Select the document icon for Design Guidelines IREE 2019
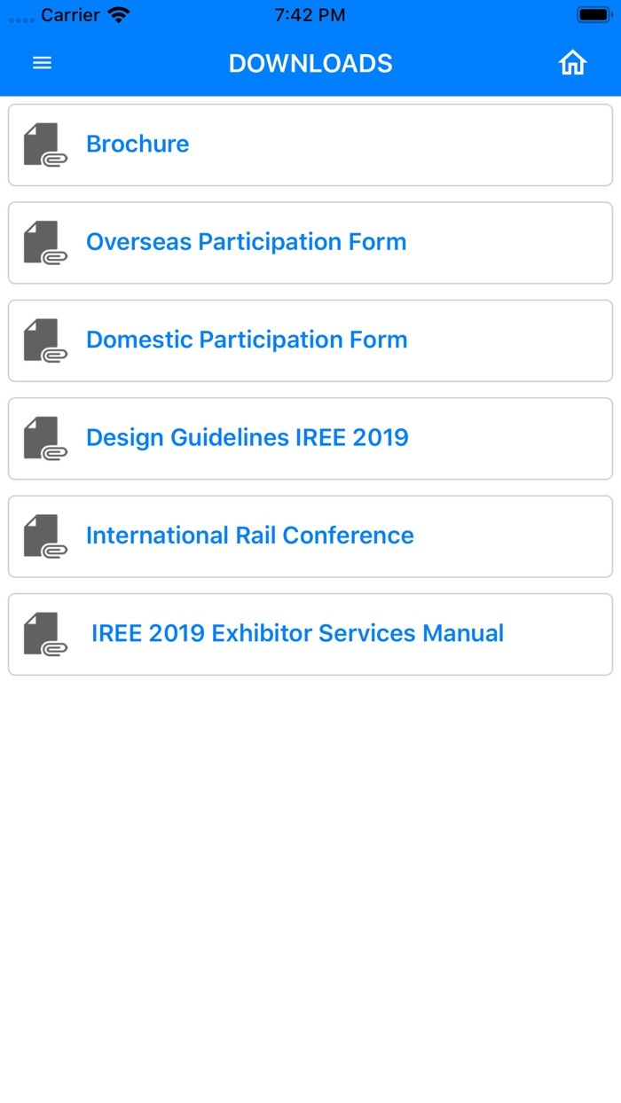 pyautogui.click(x=44, y=438)
